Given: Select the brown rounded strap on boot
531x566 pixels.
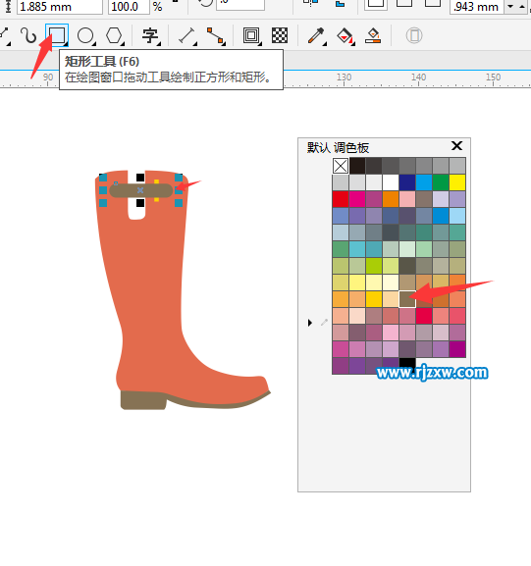Looking at the screenshot, I should [141, 190].
